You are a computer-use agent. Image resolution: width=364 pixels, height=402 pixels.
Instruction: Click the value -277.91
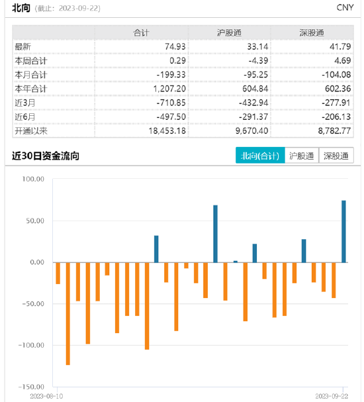336,103
